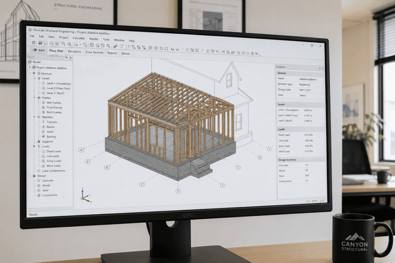
Task: Select the Wood design item
Action: (x=46, y=186)
